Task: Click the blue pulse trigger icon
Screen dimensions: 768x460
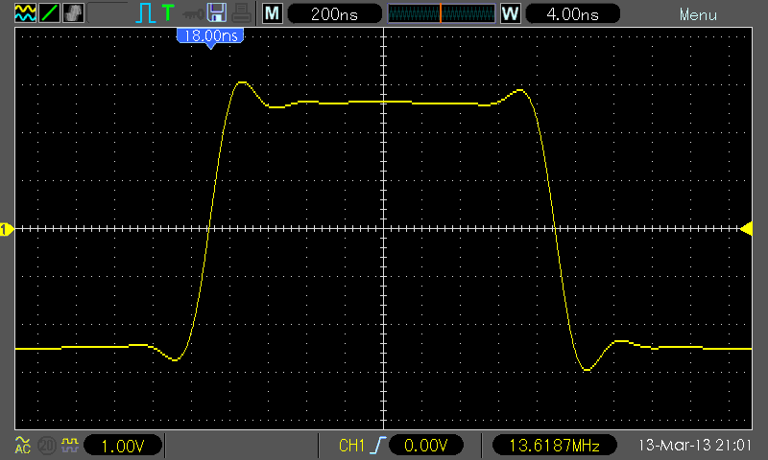Action: coord(145,13)
